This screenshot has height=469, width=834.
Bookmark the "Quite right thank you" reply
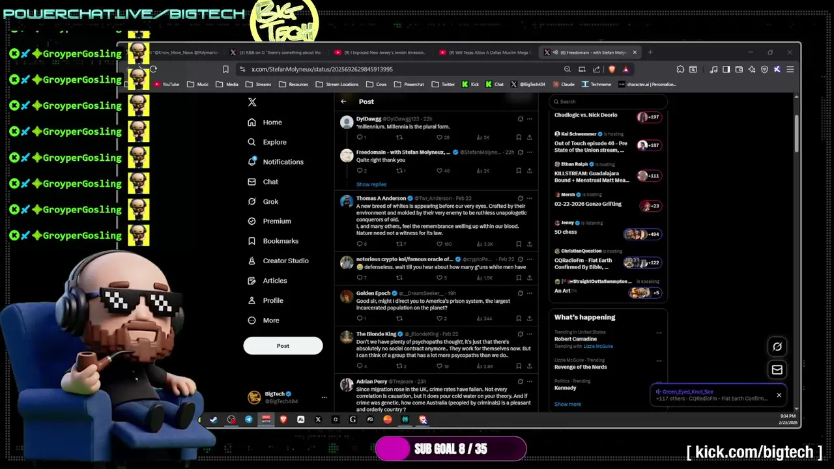519,171
